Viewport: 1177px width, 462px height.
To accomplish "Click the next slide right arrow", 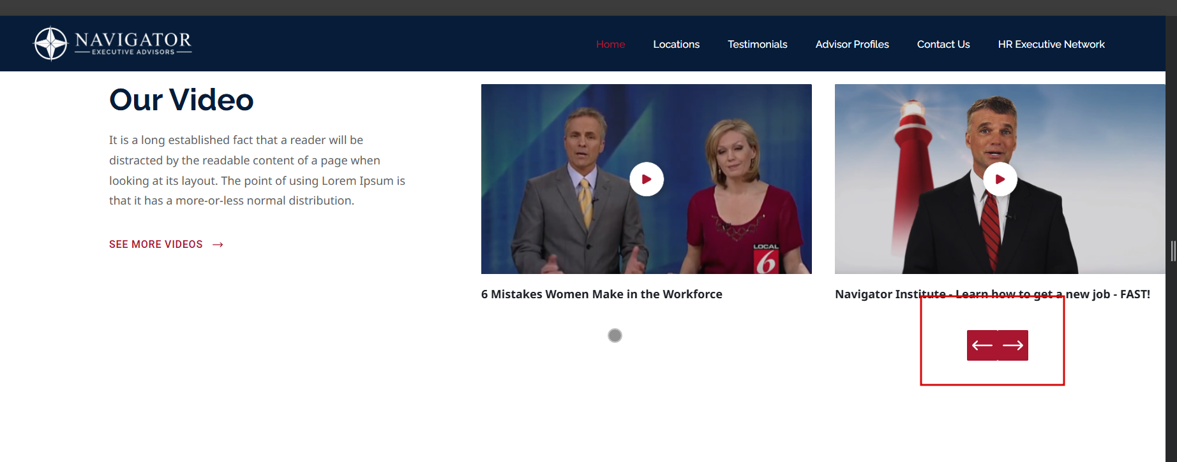I will (x=1013, y=345).
